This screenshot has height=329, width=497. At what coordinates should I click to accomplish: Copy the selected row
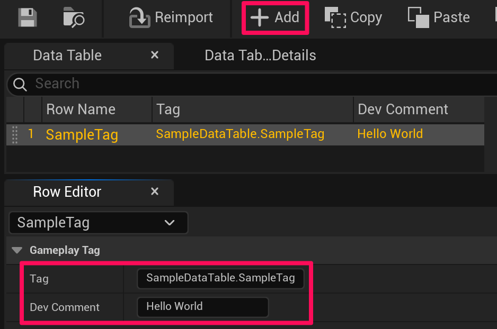(353, 17)
